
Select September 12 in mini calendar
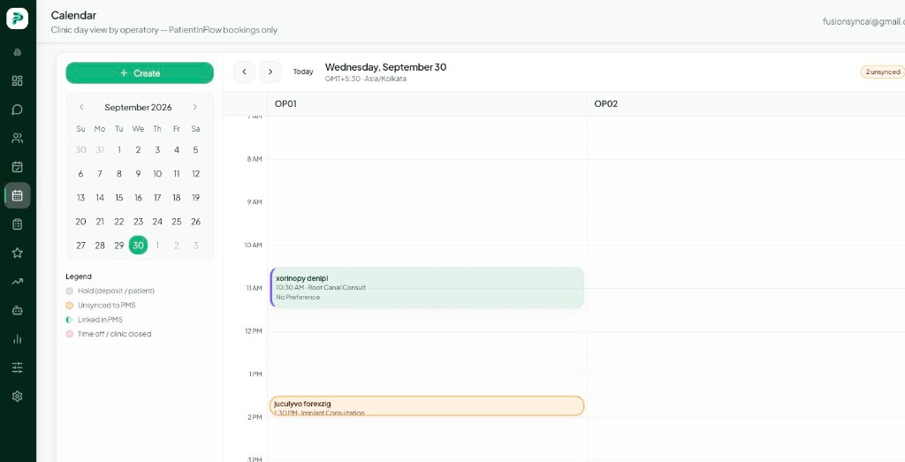(x=195, y=174)
